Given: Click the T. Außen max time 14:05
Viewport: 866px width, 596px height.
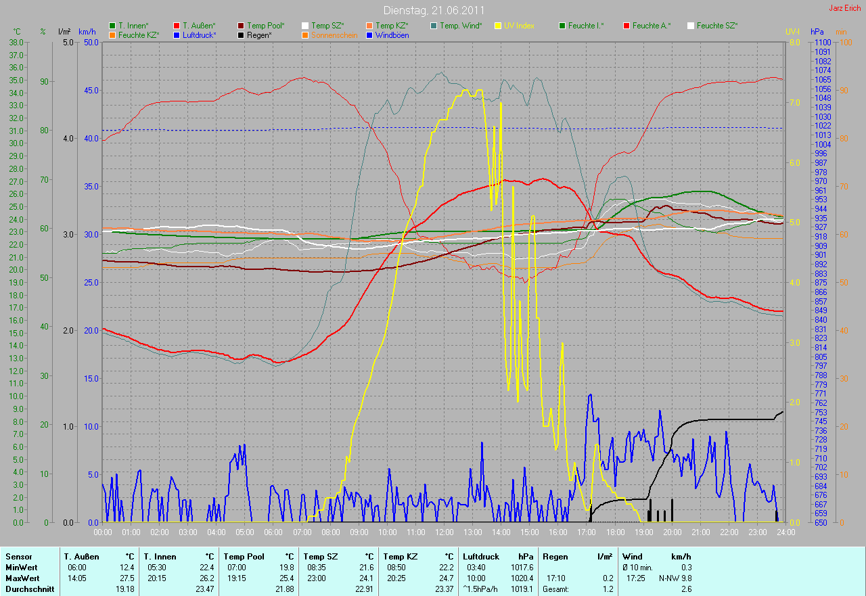Looking at the screenshot, I should click(77, 578).
